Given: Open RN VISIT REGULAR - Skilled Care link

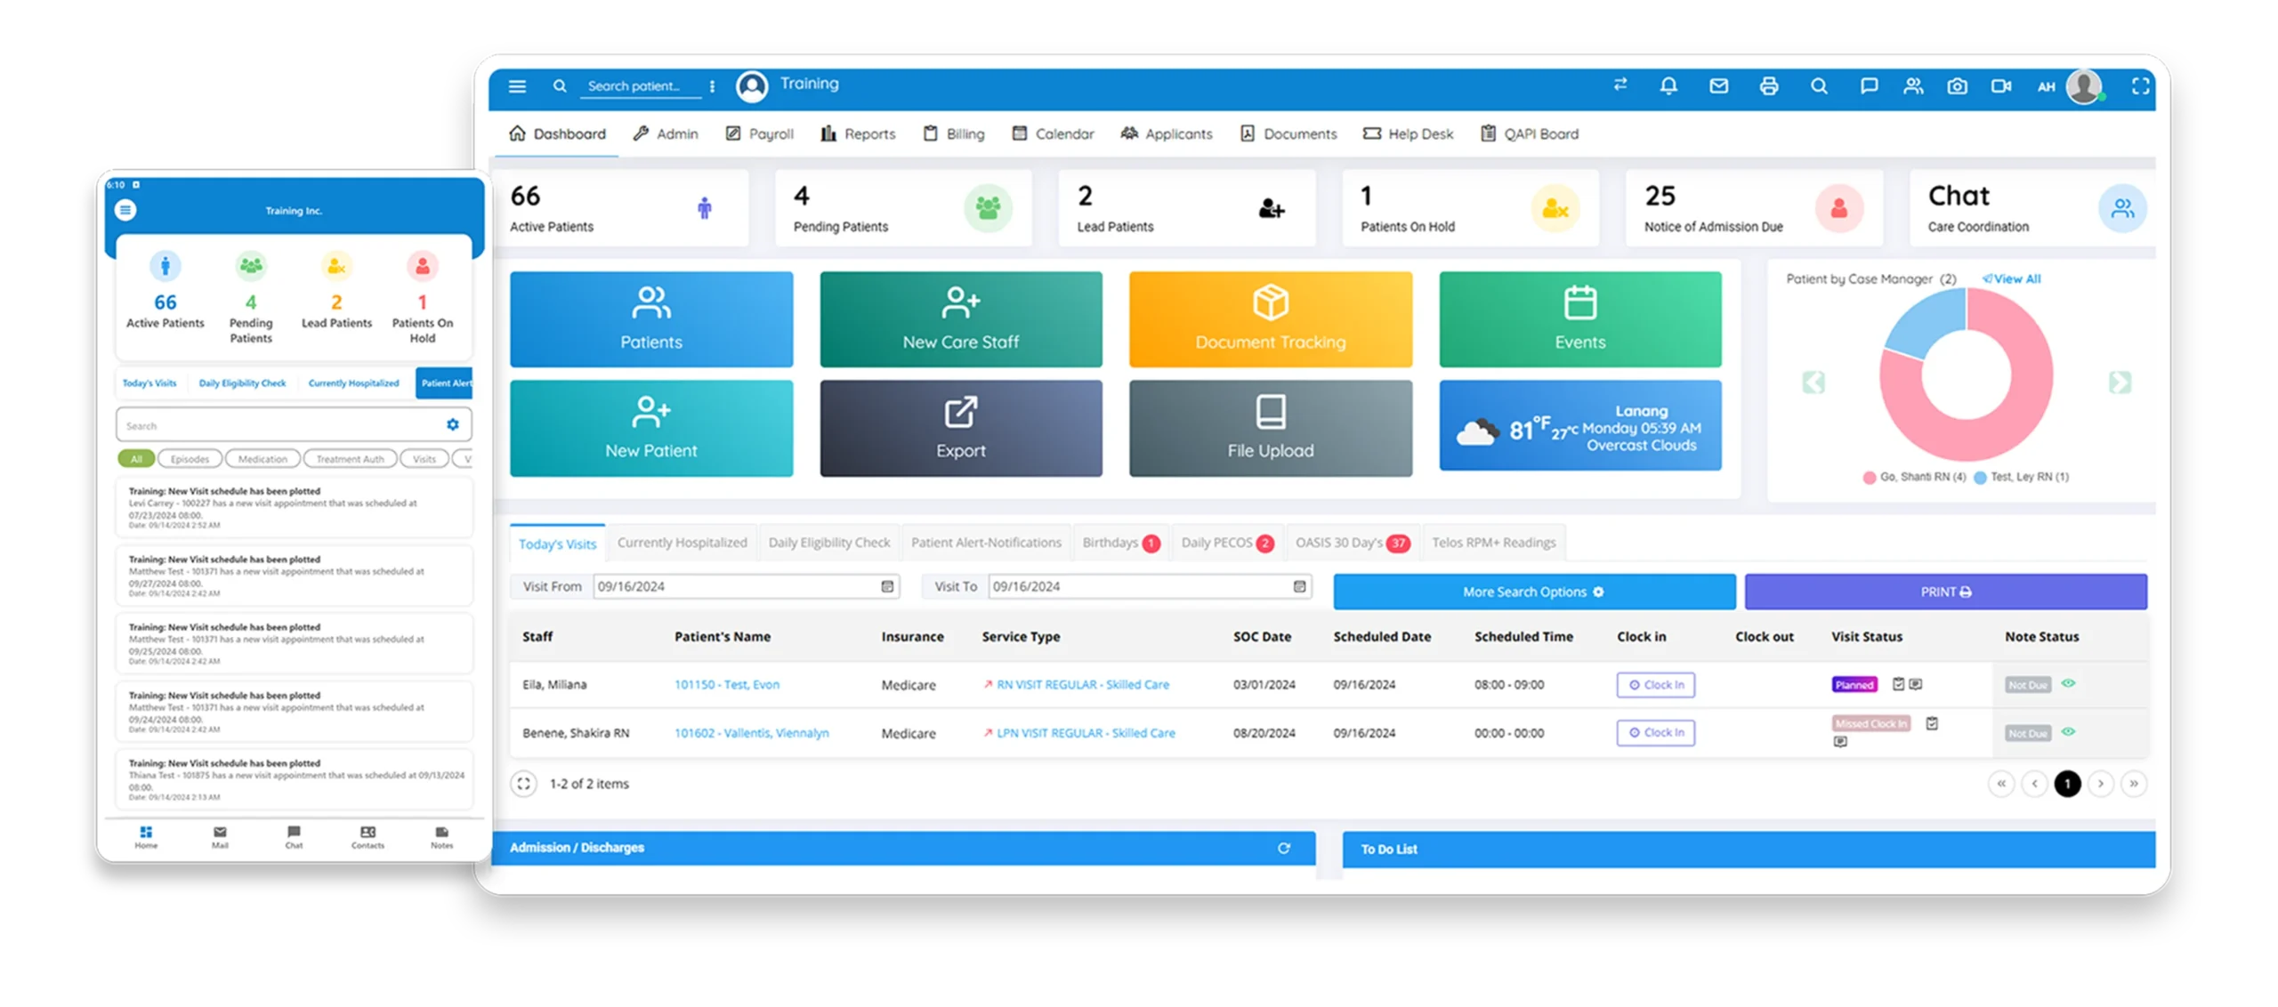Looking at the screenshot, I should coord(1081,684).
